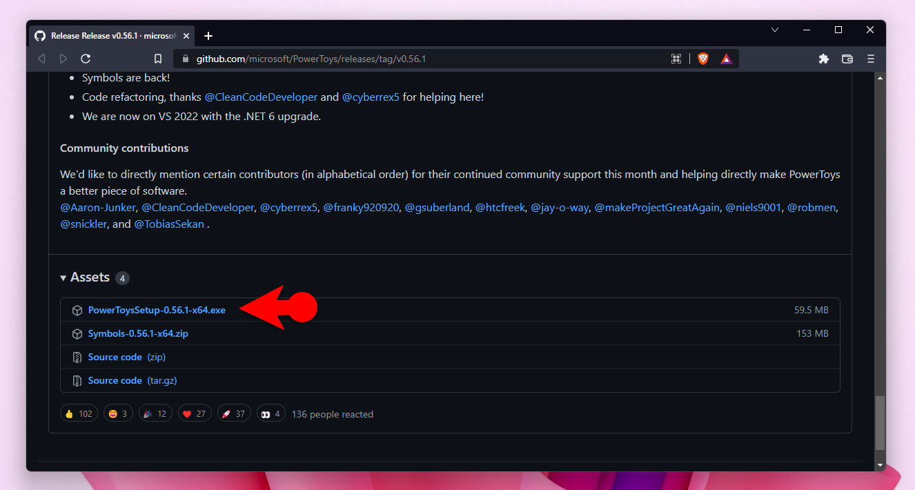Select the Release v0.56.1 GitHub tab
This screenshot has width=915, height=490.
click(x=112, y=36)
